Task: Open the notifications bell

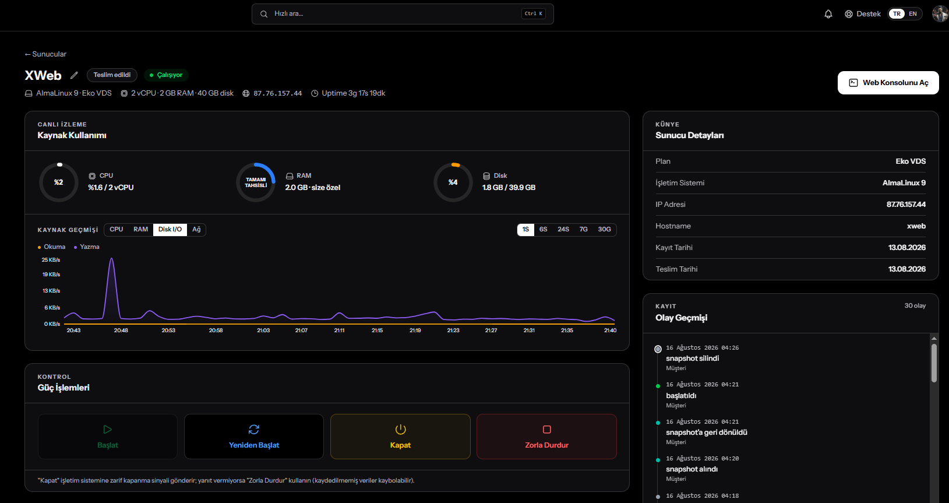Action: click(x=828, y=14)
